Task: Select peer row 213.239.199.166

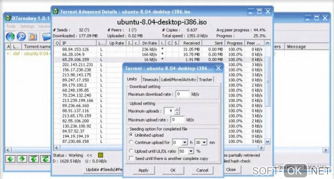Action: (x=88, y=100)
